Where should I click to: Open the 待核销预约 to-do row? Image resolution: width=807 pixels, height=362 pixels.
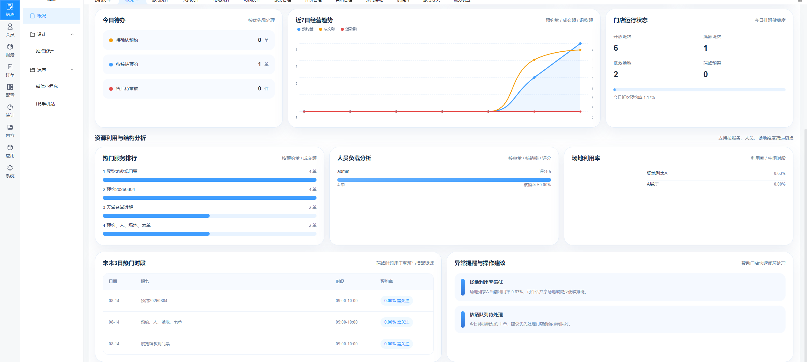click(x=189, y=64)
